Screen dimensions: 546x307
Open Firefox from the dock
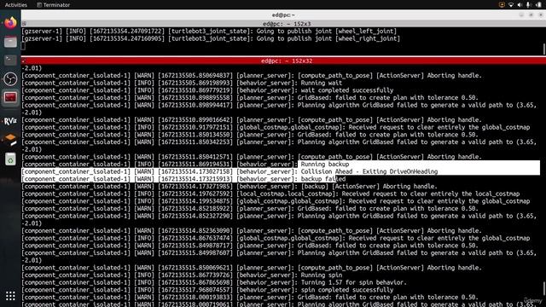tap(10, 23)
